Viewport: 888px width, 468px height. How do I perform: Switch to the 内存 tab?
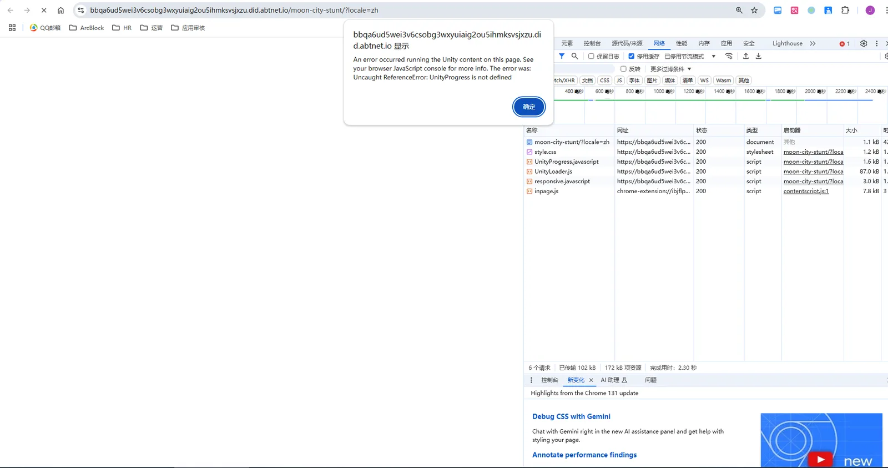pos(704,43)
